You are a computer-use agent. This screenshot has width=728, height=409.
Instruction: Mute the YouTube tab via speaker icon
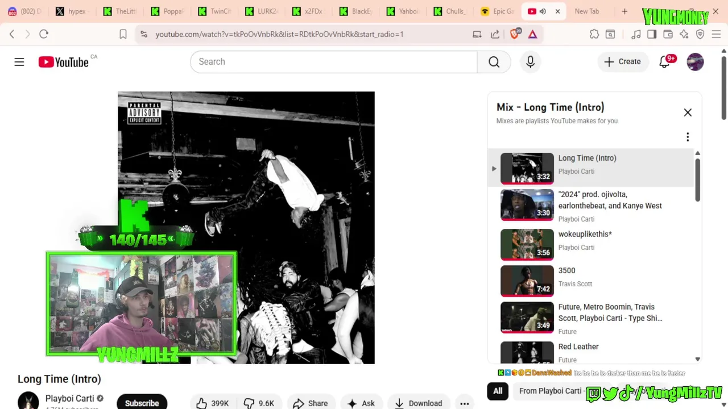coord(543,11)
